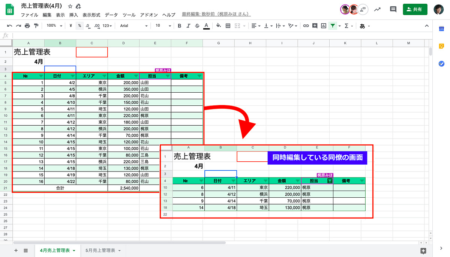Image resolution: width=450 pixels, height=257 pixels.
Task: Click the formula bar input field
Action: pyautogui.click(x=221, y=35)
